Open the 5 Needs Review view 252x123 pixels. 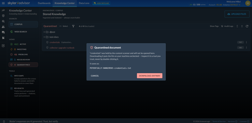(x=23, y=60)
